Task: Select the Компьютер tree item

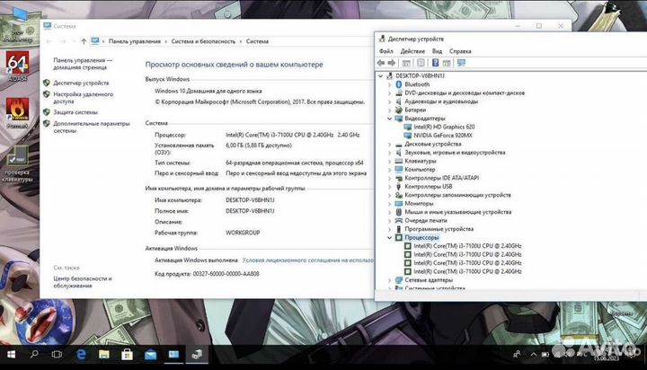Action: (420, 169)
